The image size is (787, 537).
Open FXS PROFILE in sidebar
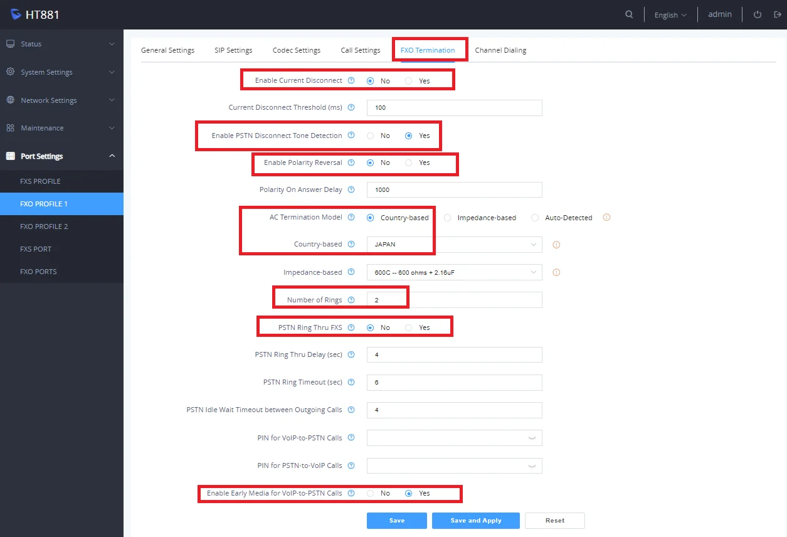point(61,181)
